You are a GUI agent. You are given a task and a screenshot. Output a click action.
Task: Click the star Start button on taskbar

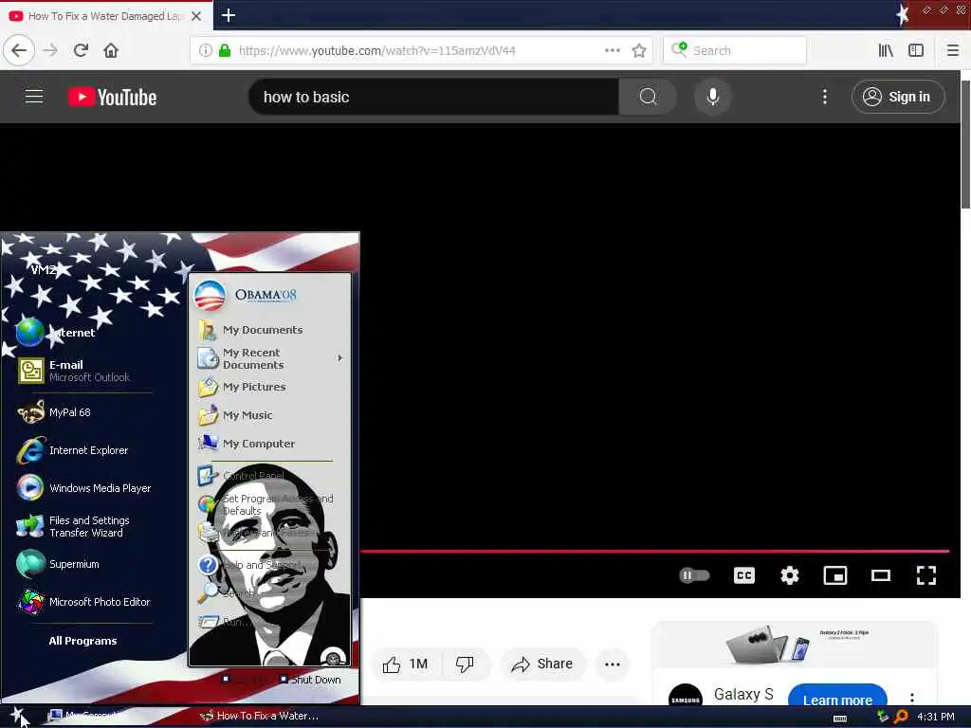pyautogui.click(x=17, y=716)
